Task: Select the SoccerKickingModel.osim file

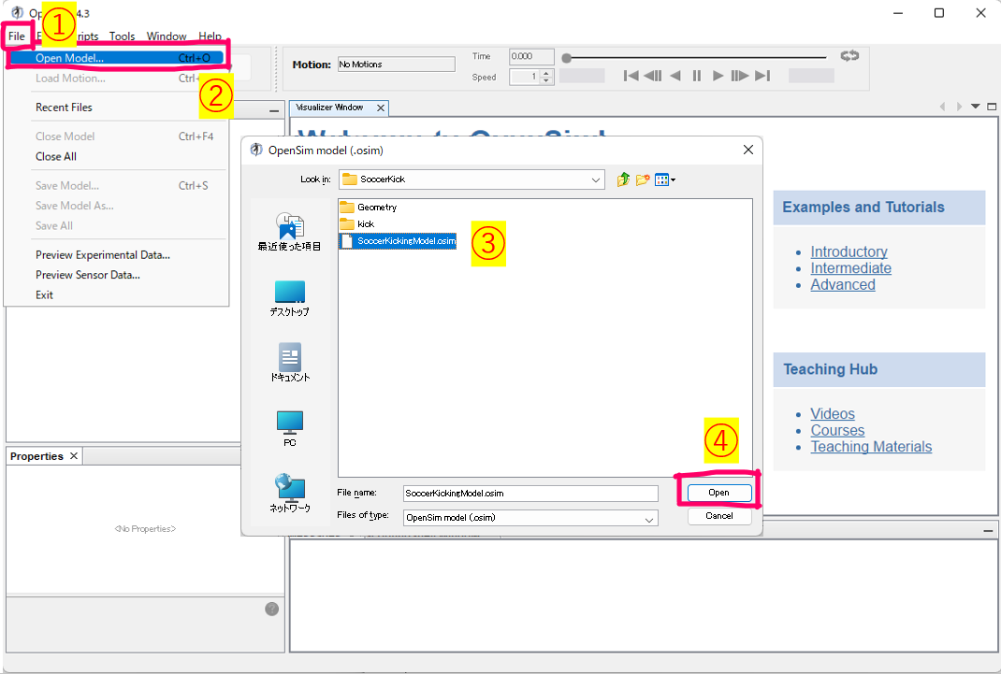Action: coord(406,241)
